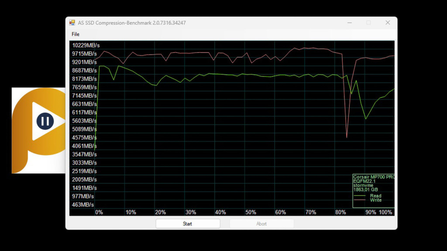
Task: Click the grayed-out Abort button
Action: click(x=261, y=224)
